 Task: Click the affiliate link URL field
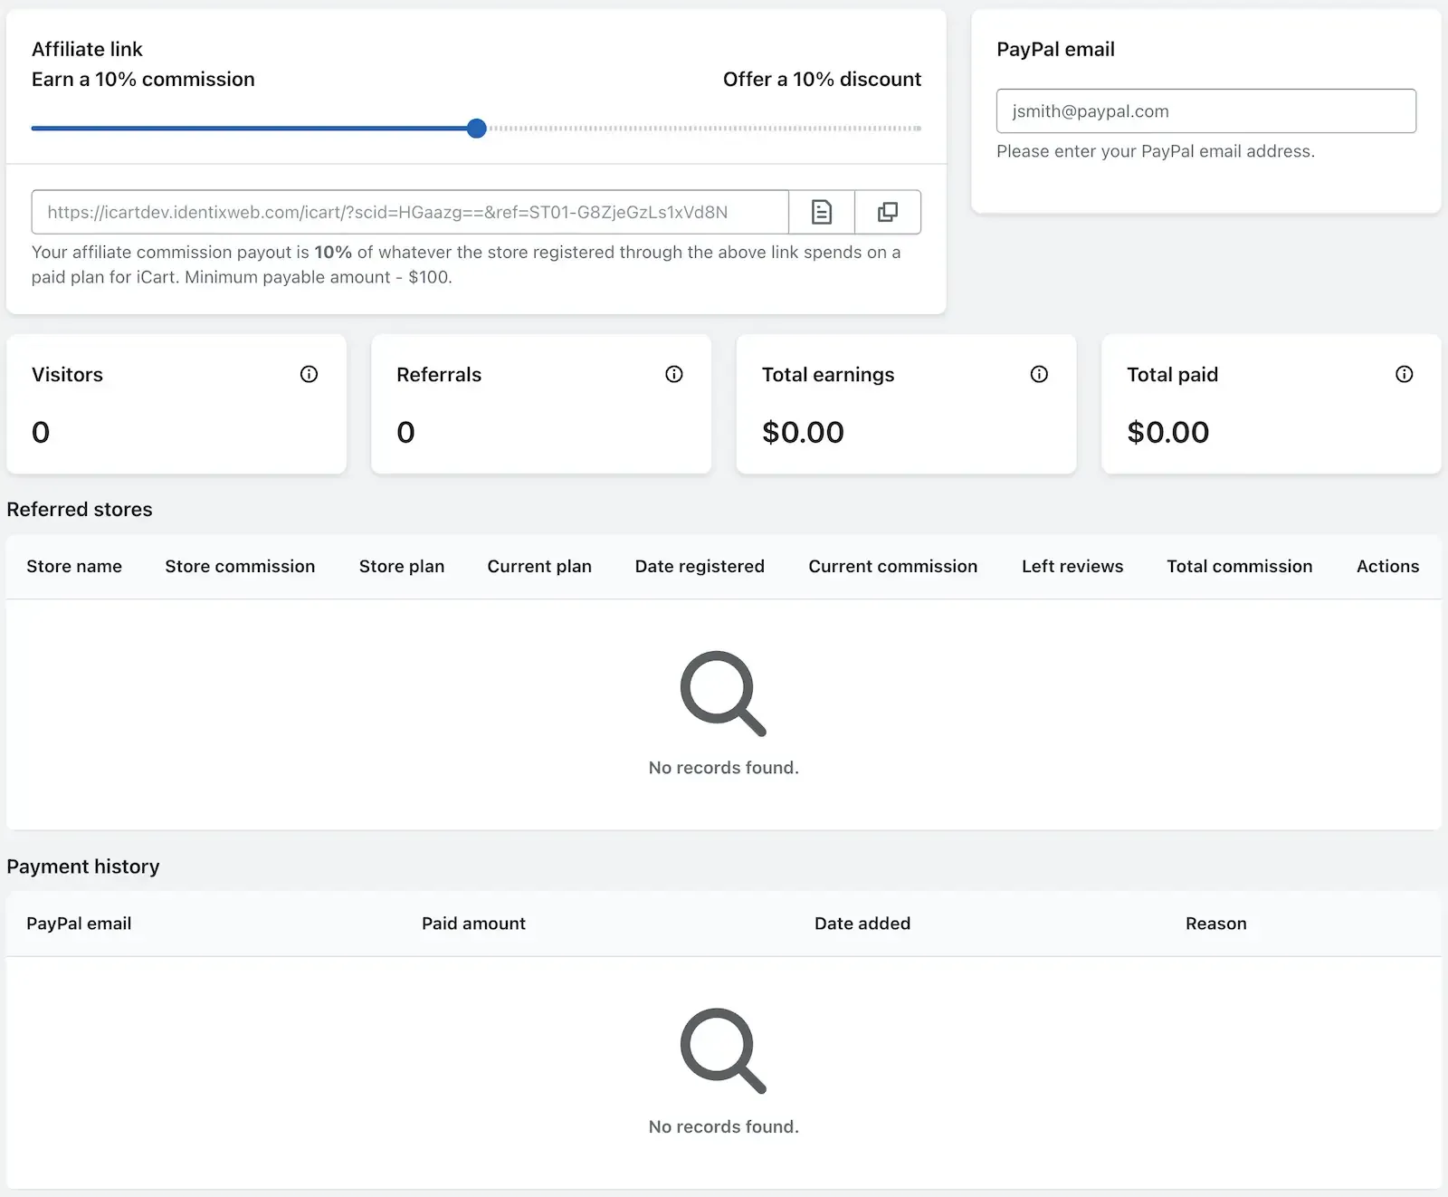410,212
